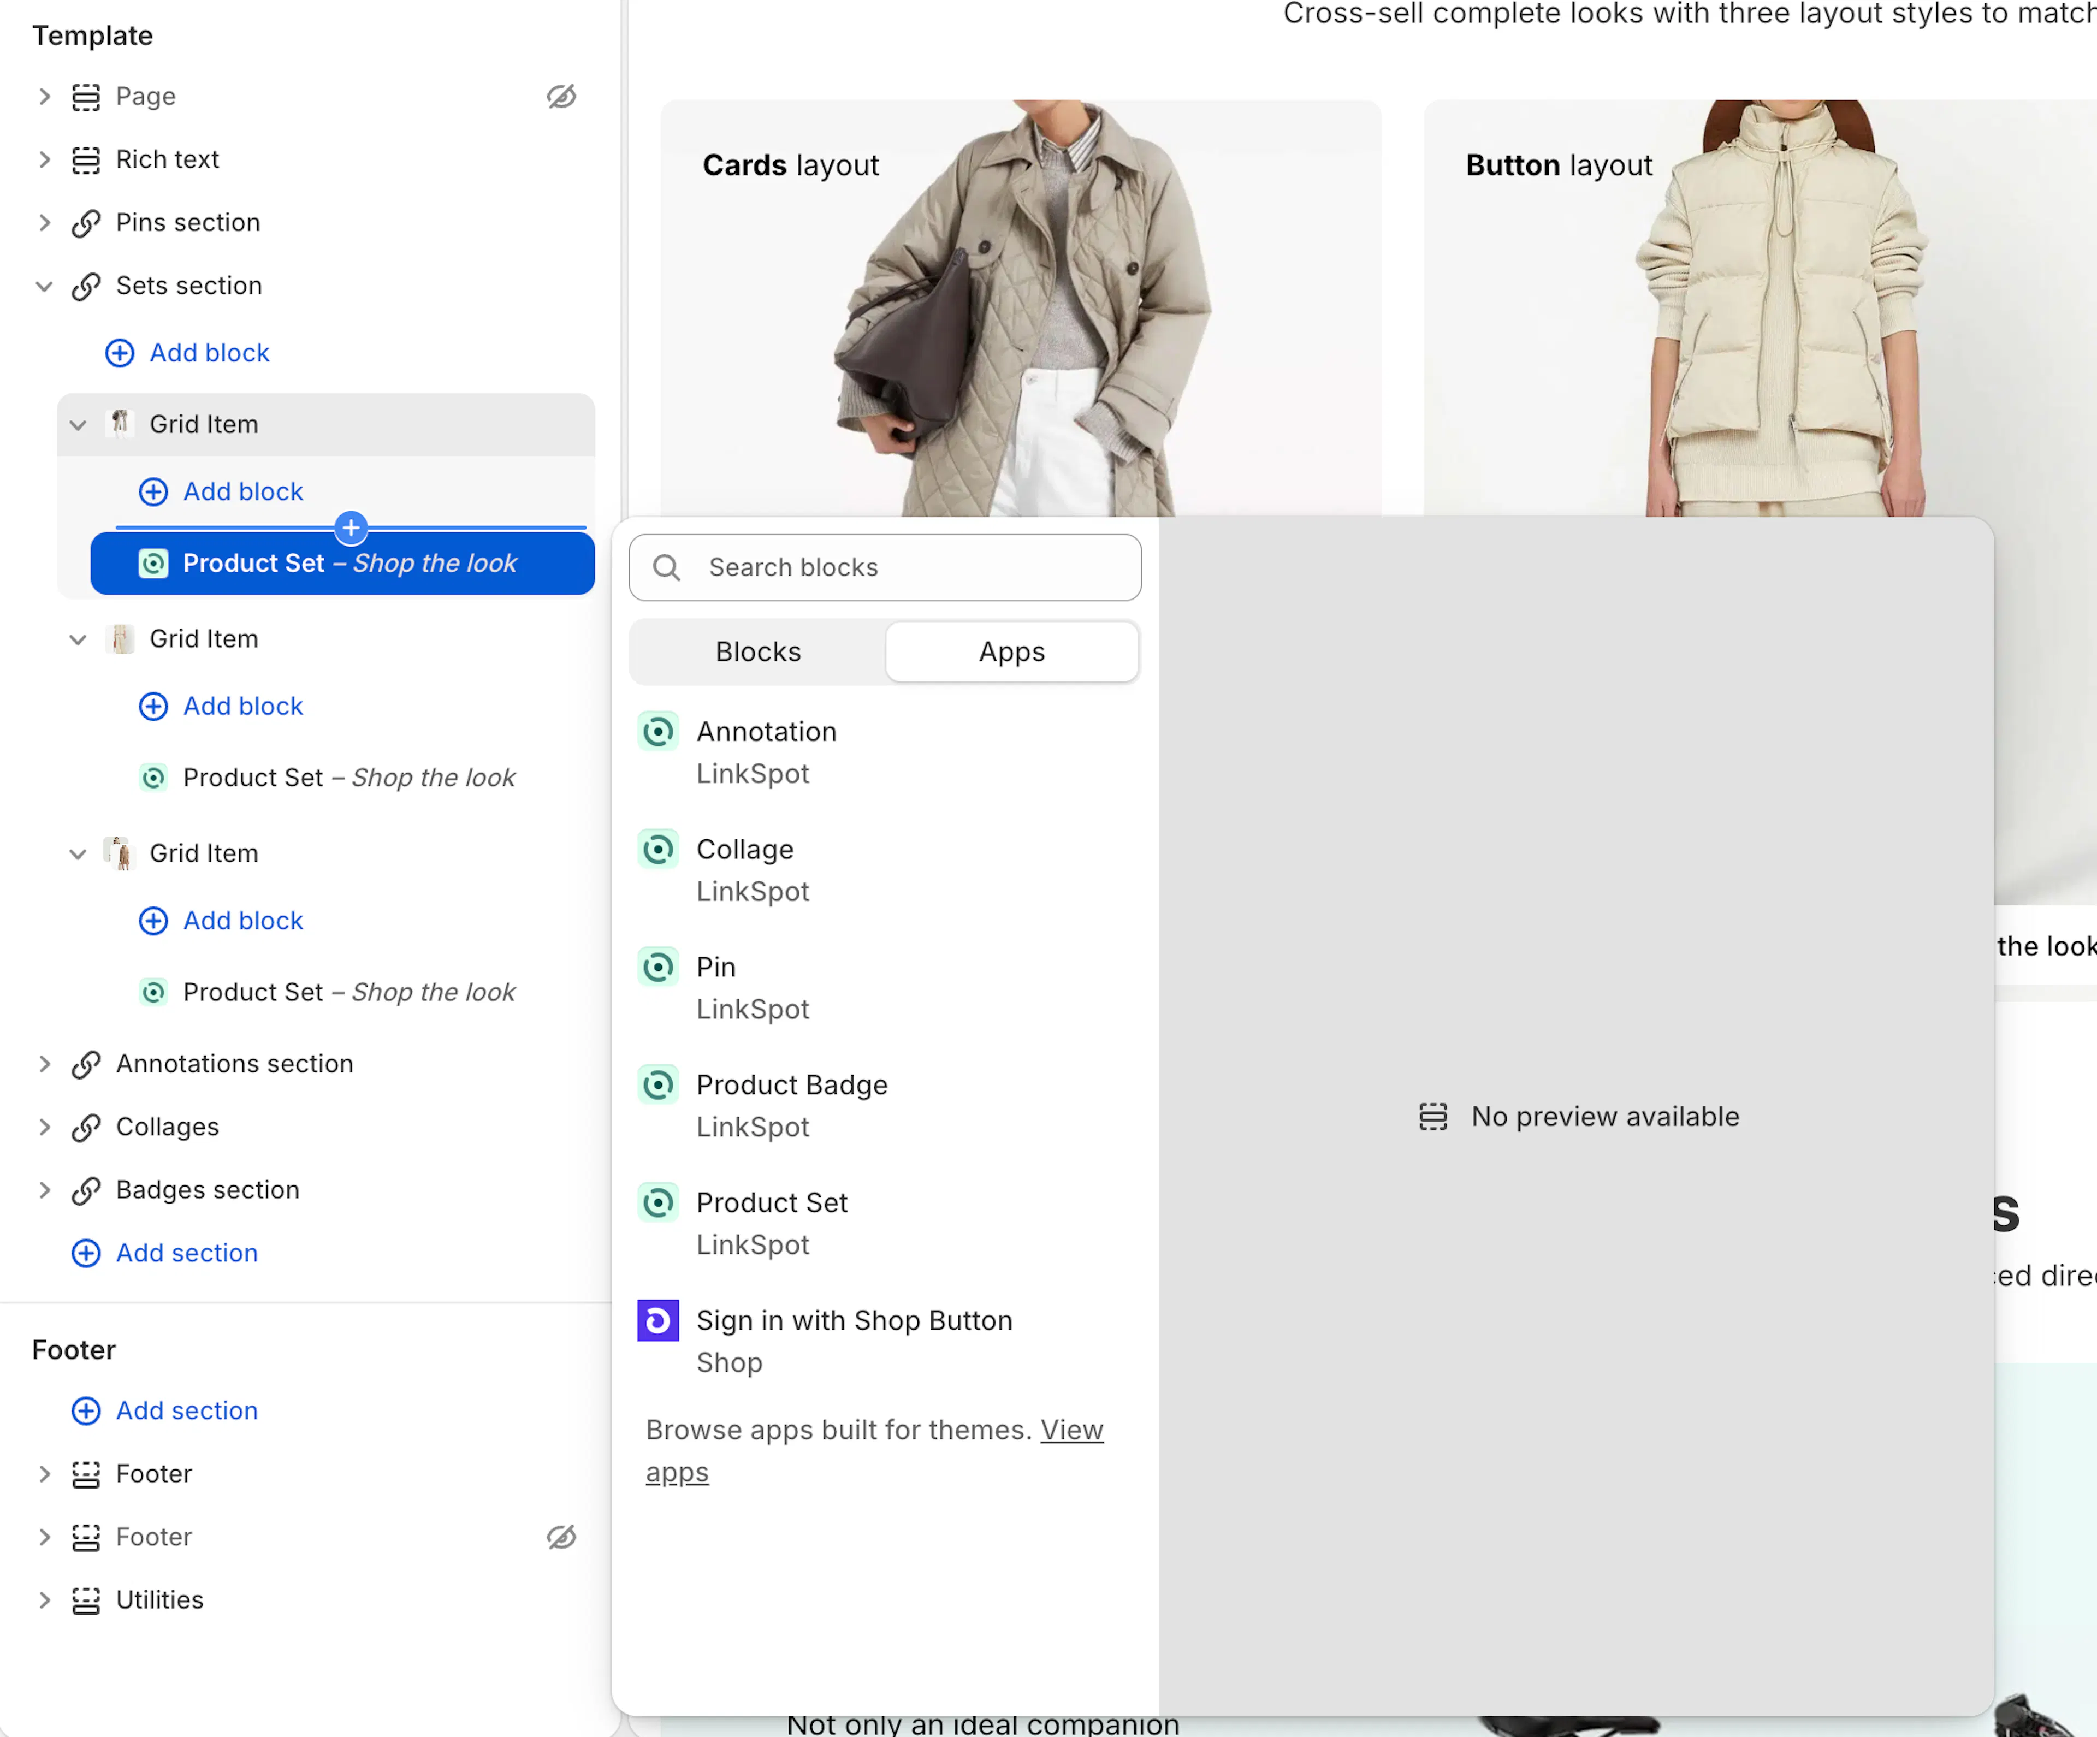Switch to the Apps tab

point(1011,652)
